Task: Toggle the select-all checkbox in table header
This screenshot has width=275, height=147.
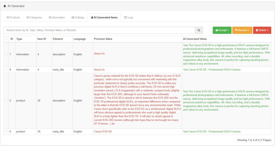Action: pyautogui.click(x=6, y=39)
